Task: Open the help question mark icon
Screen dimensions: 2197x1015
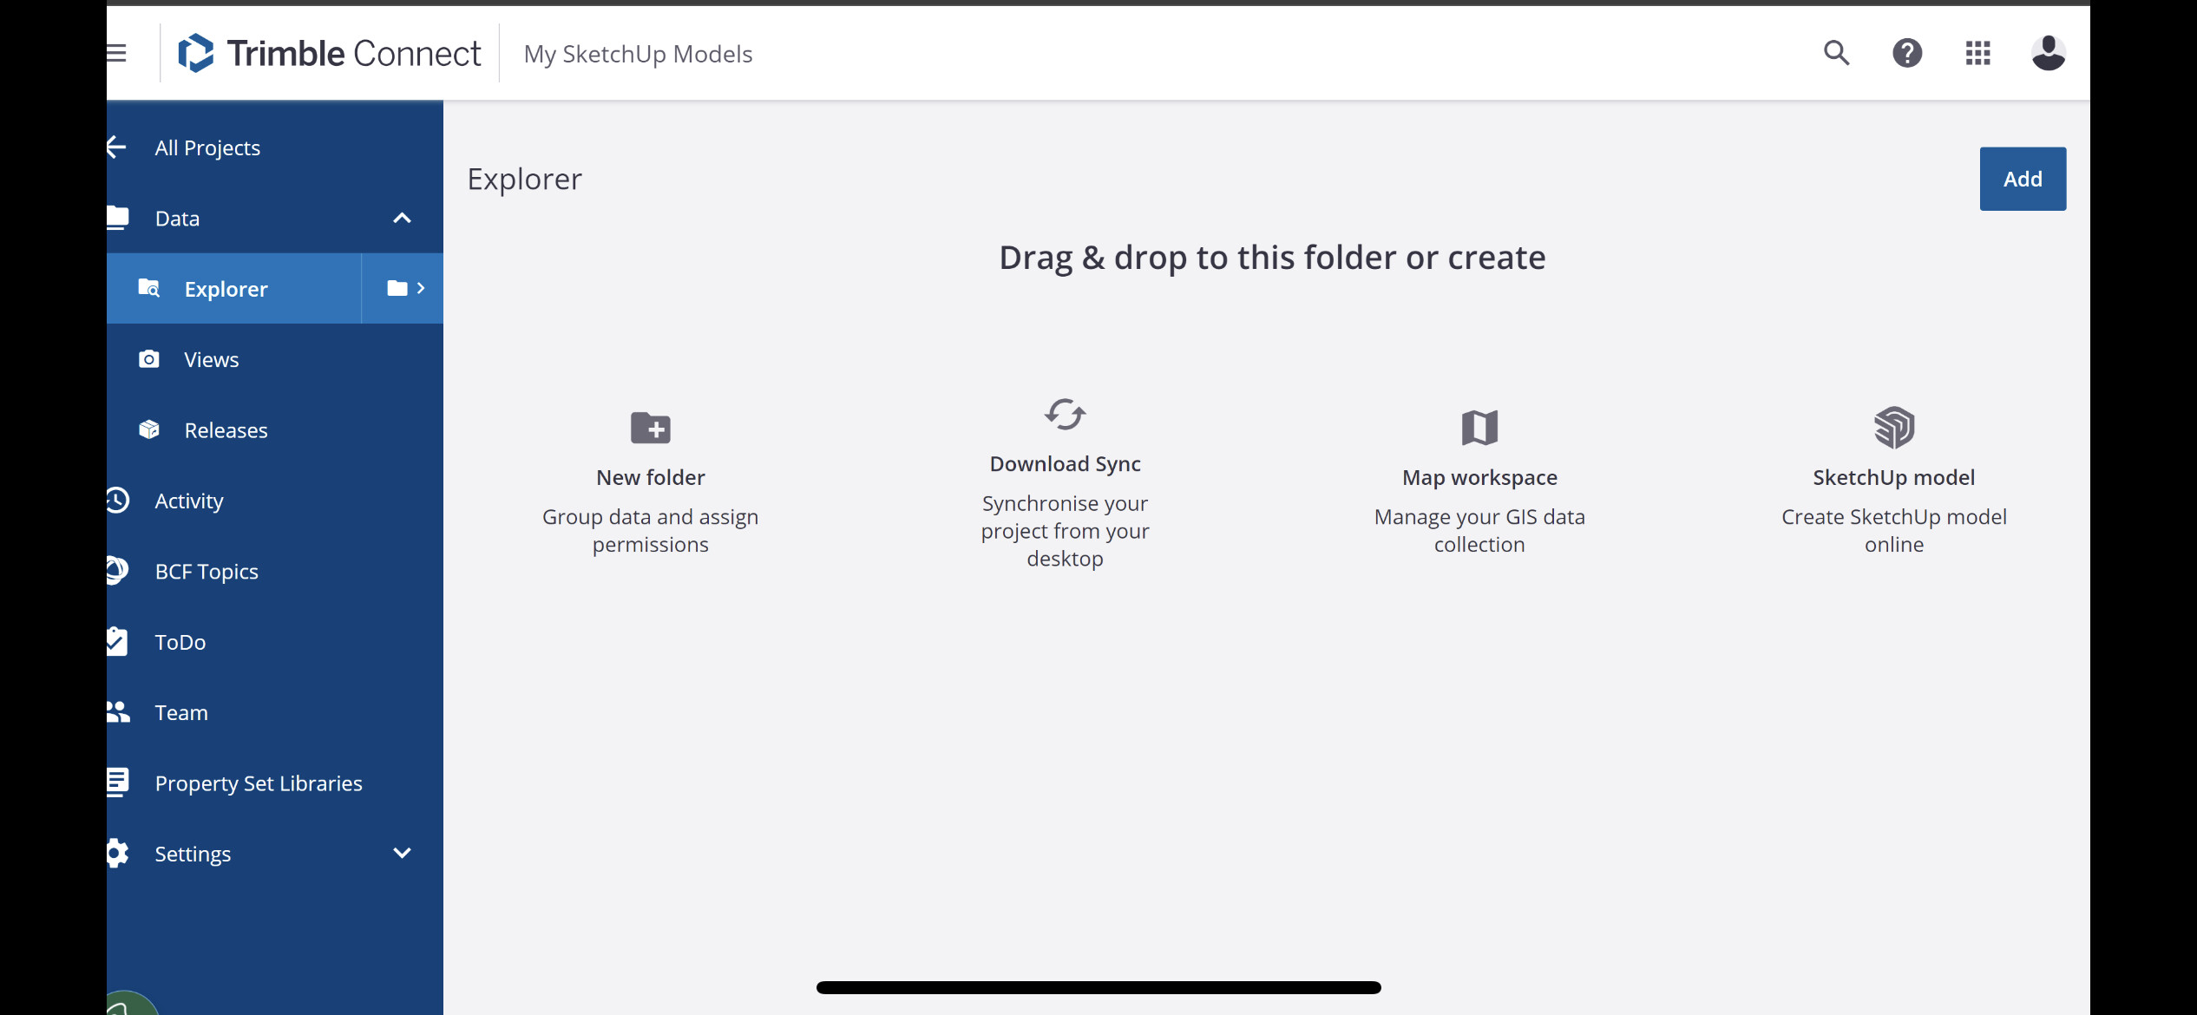Action: coord(1907,54)
